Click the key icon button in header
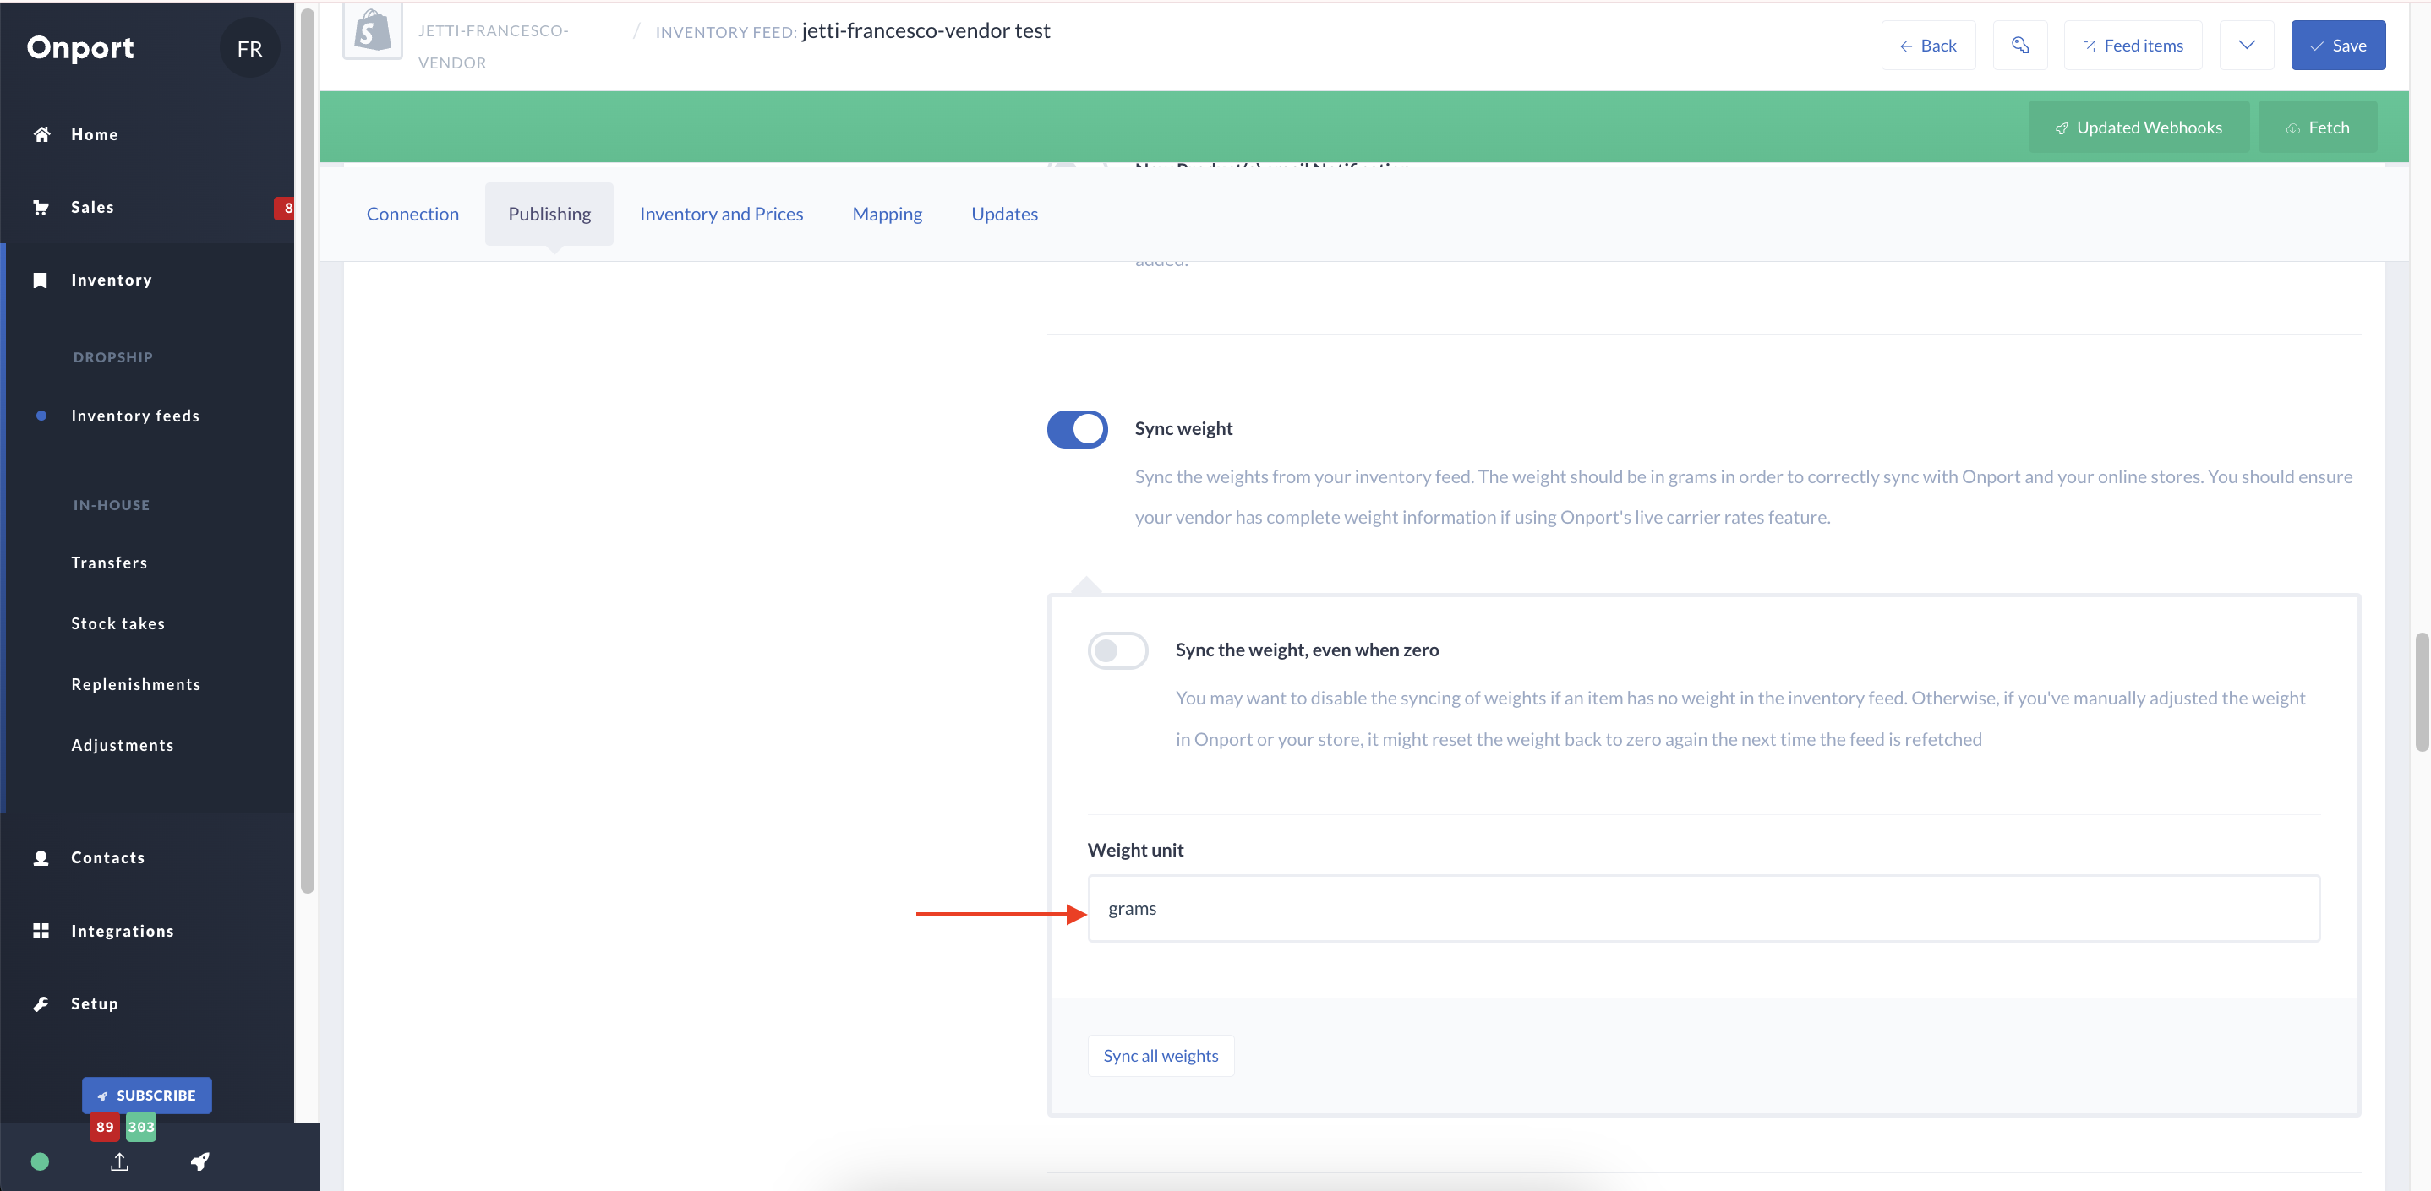Viewport: 2431px width, 1191px height. 2019,46
